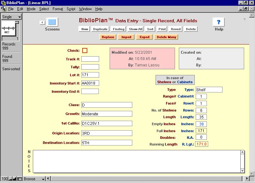
Task: Open Help with the blue question mark icon
Action: pyautogui.click(x=219, y=22)
